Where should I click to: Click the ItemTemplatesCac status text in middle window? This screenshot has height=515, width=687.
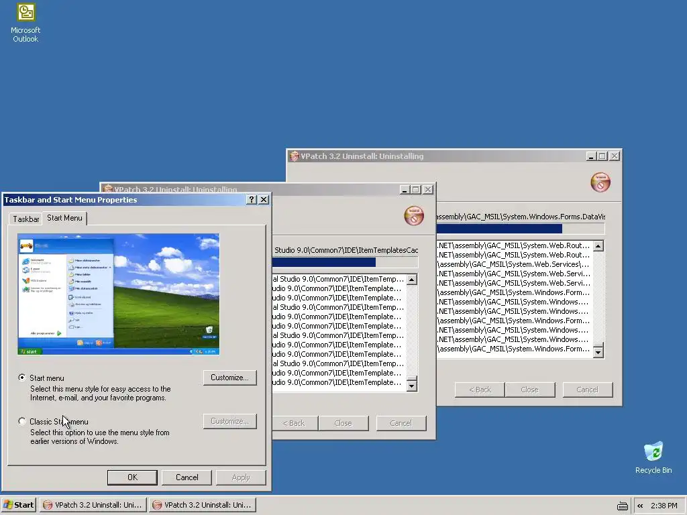pyautogui.click(x=346, y=250)
